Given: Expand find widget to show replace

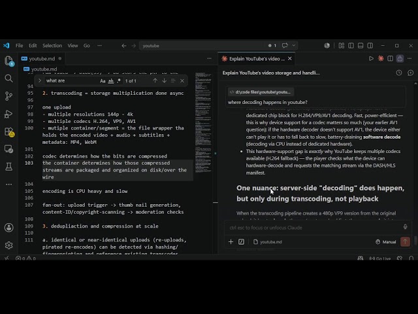Looking at the screenshot, I should [x=39, y=80].
